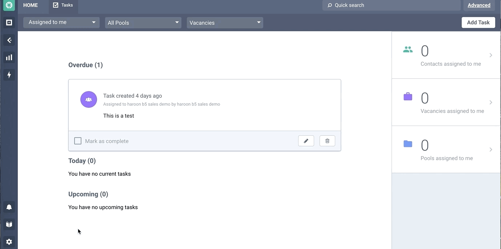Image resolution: width=501 pixels, height=249 pixels.
Task: Open the Advanced search link
Action: pos(479,5)
